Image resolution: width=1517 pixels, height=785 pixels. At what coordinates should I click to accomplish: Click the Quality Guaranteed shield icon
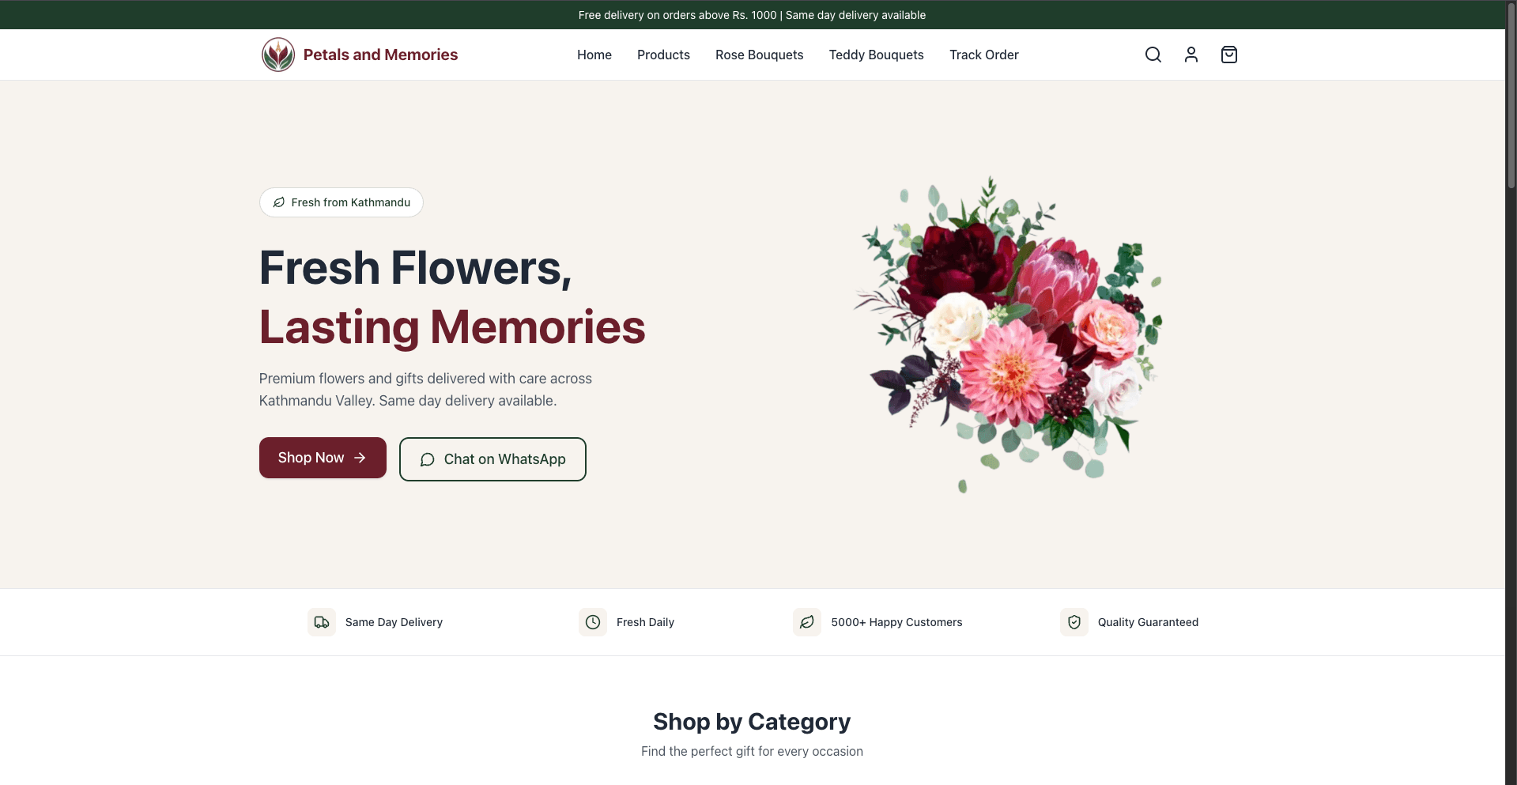[1074, 622]
